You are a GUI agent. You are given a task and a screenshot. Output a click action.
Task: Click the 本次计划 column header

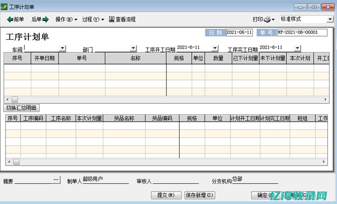(x=300, y=58)
